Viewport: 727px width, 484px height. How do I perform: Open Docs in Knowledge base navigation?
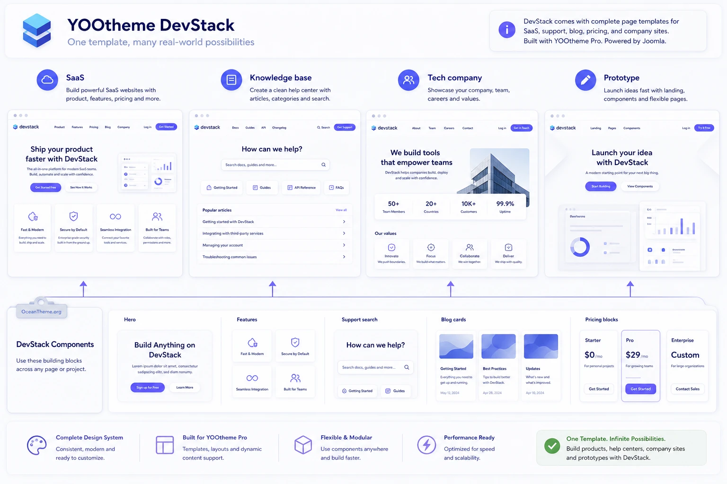click(x=235, y=128)
